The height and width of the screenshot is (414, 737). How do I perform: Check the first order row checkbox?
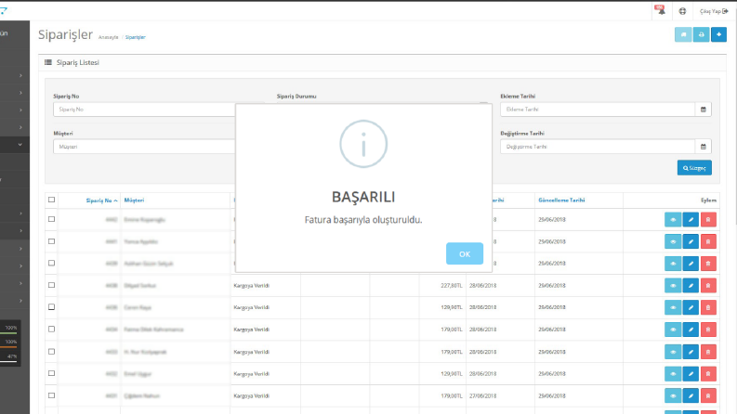(x=52, y=219)
